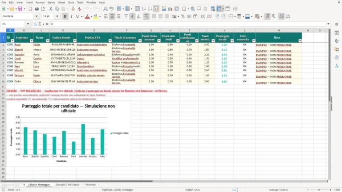Switch to Parametri sheet tab

tap(91, 184)
